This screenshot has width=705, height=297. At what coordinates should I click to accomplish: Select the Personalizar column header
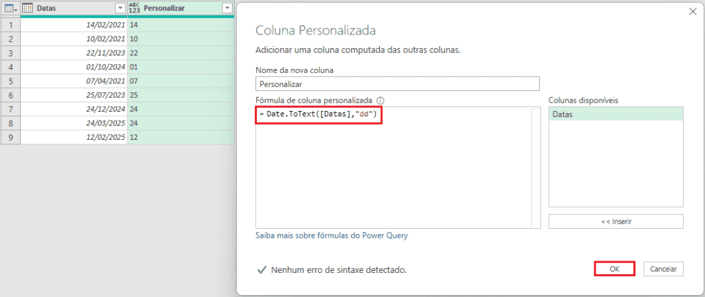[x=181, y=8]
